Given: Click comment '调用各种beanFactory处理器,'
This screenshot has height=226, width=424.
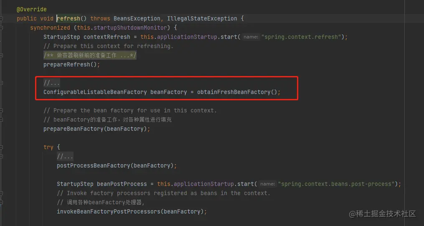Looking at the screenshot, I should coord(101,203).
